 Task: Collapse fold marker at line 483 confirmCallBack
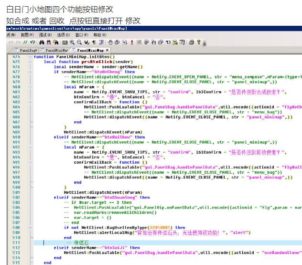30,102
